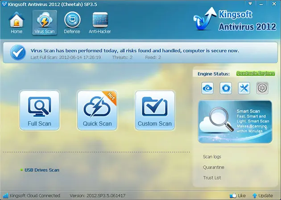The width and height of the screenshot is (281, 200).
Task: Click the Update arrow in status bar
Action: point(263,196)
